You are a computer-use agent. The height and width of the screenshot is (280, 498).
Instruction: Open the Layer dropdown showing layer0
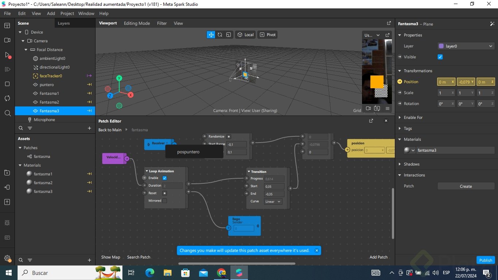[466, 46]
